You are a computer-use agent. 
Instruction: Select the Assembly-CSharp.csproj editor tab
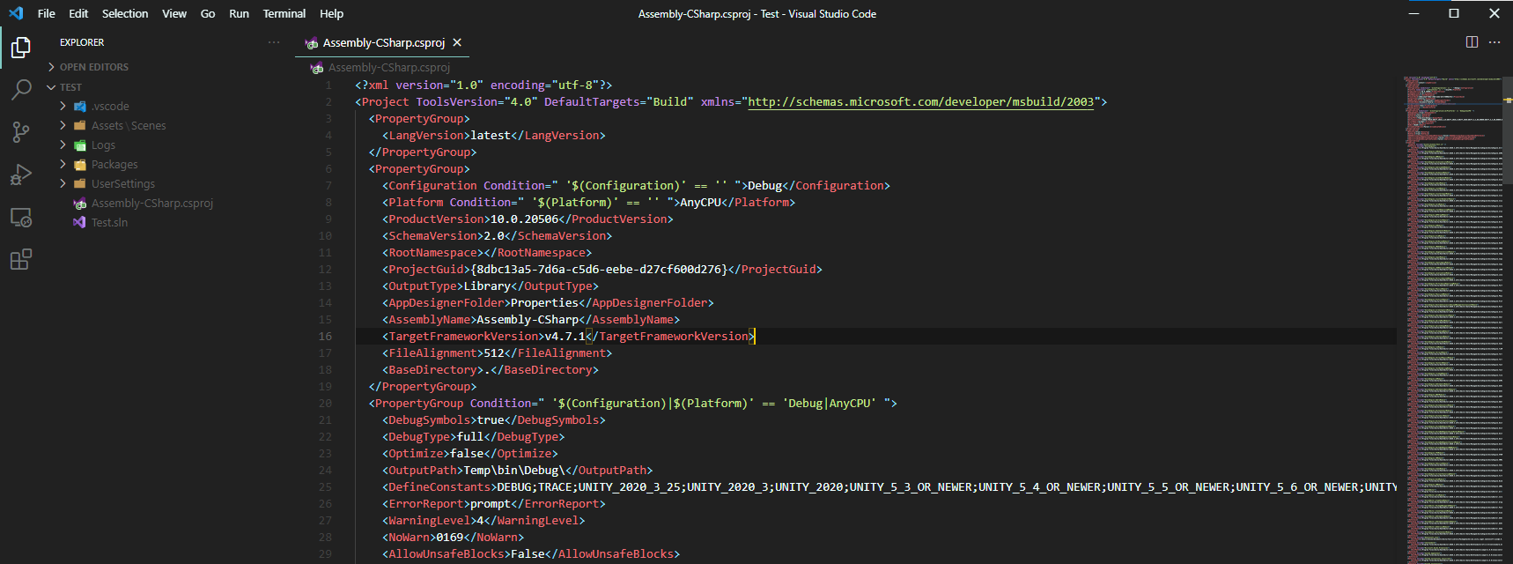pyautogui.click(x=384, y=42)
